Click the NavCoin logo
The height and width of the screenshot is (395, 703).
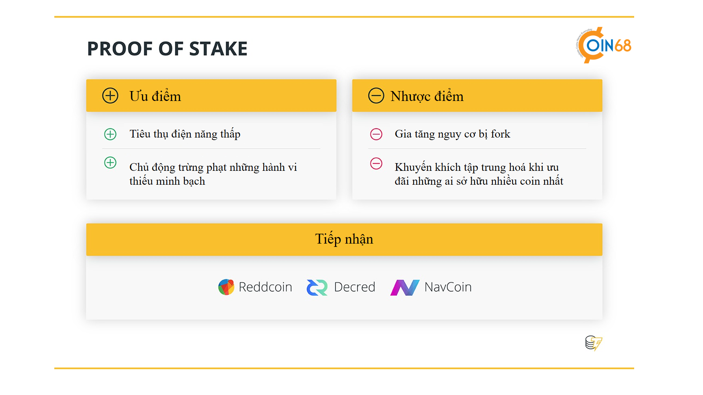click(x=405, y=287)
